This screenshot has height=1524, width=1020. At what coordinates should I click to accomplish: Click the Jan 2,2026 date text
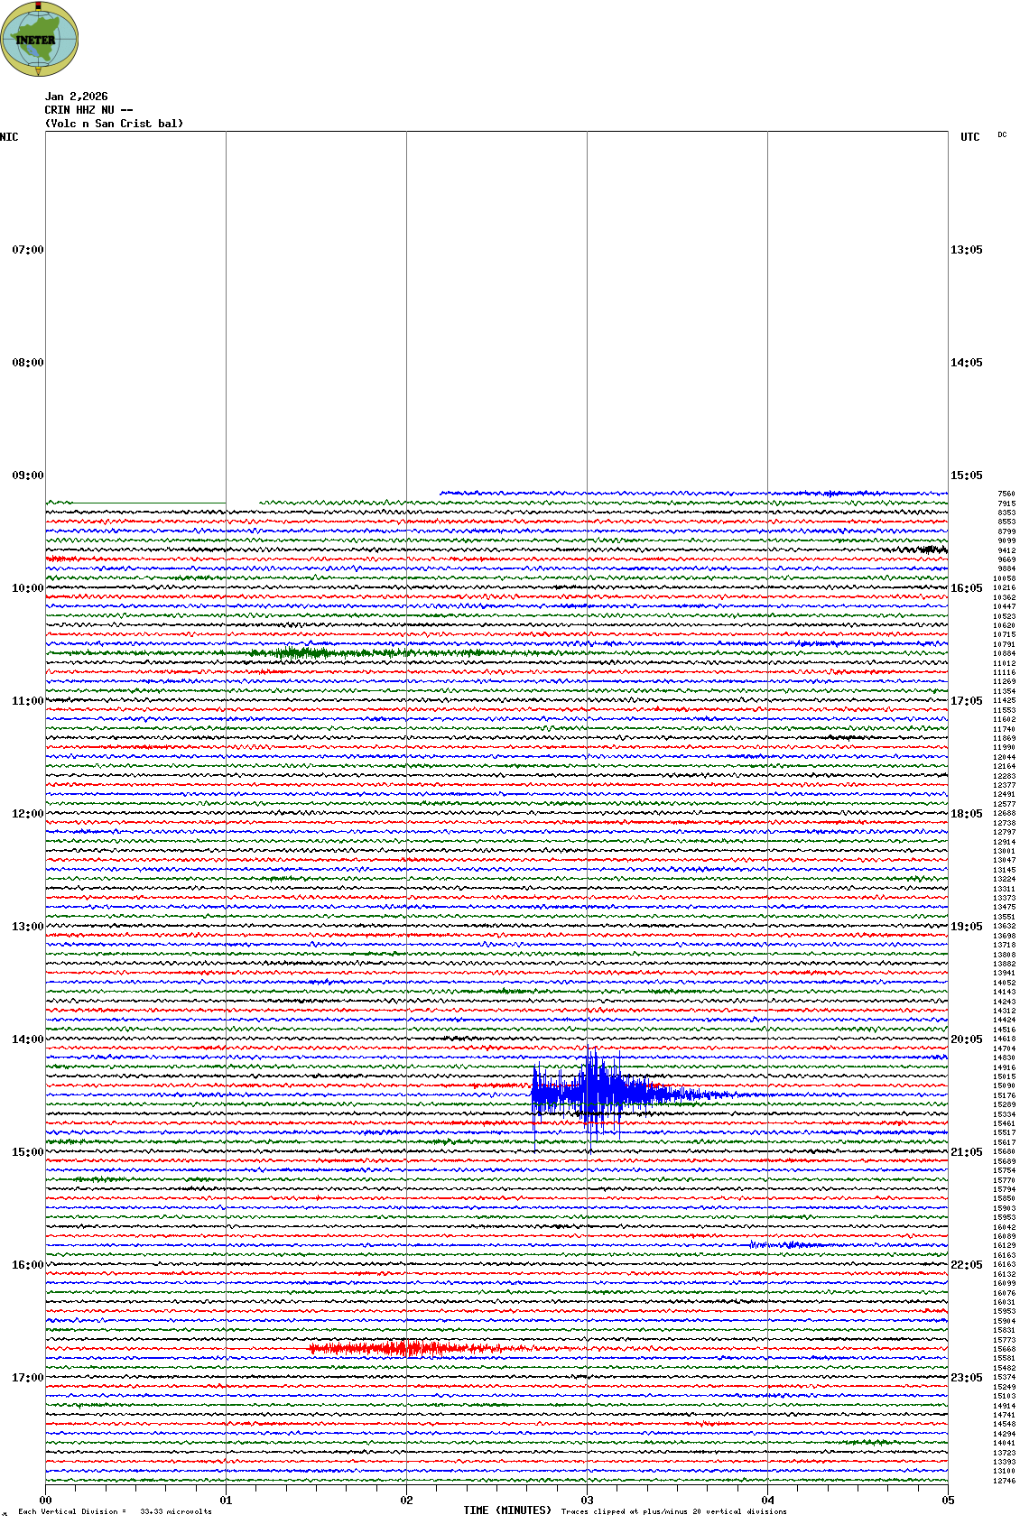pos(76,97)
